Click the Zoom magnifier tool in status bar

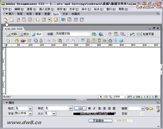[x=111, y=97]
